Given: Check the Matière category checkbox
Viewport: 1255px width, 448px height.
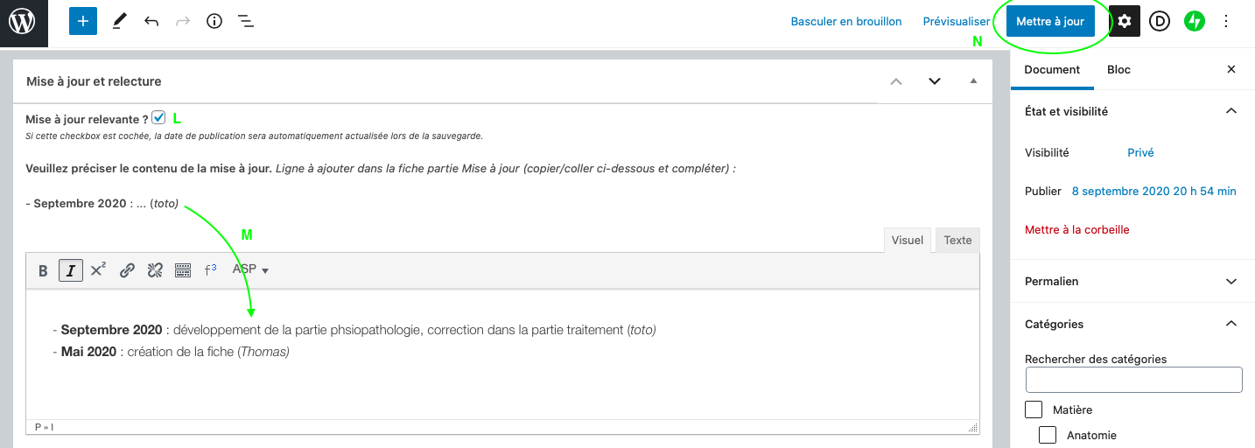Looking at the screenshot, I should 1034,409.
